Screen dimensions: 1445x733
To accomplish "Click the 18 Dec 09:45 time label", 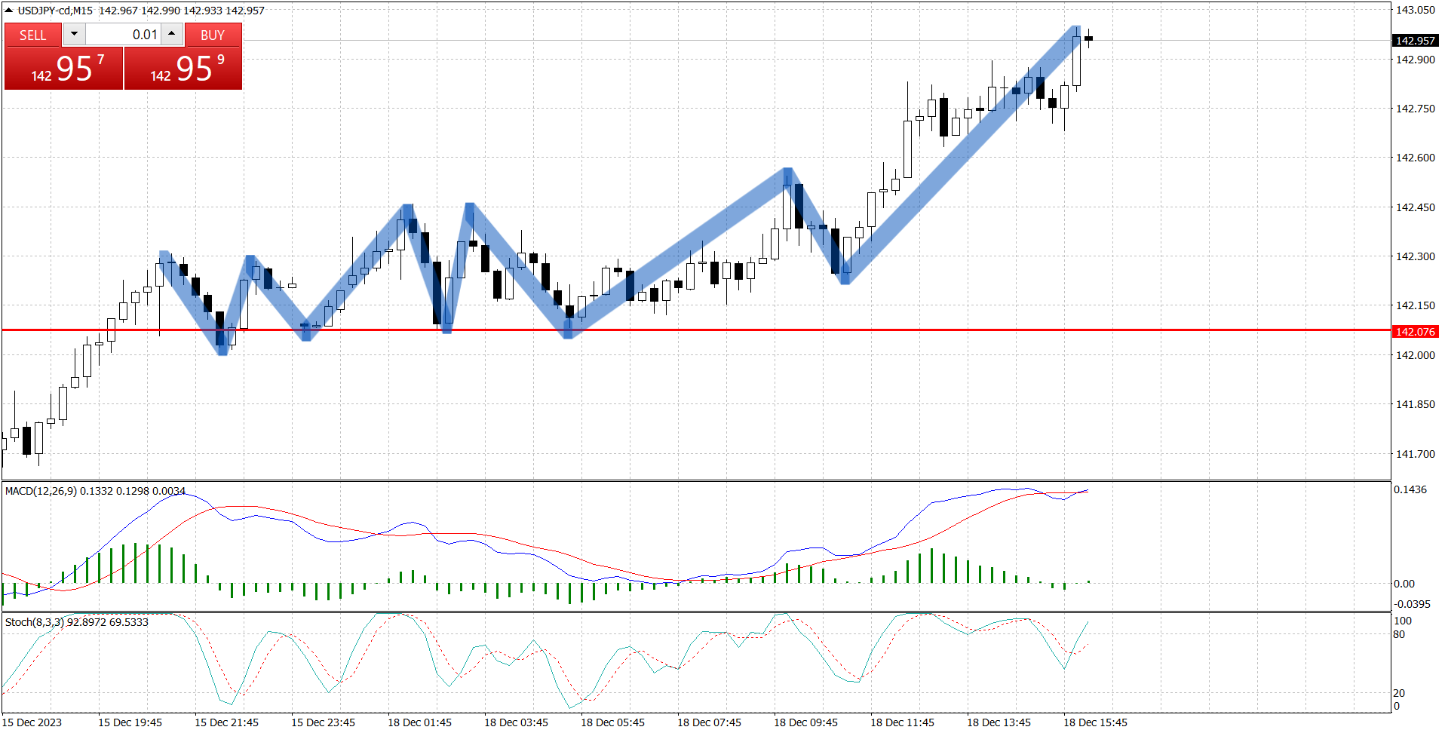I will coord(805,722).
